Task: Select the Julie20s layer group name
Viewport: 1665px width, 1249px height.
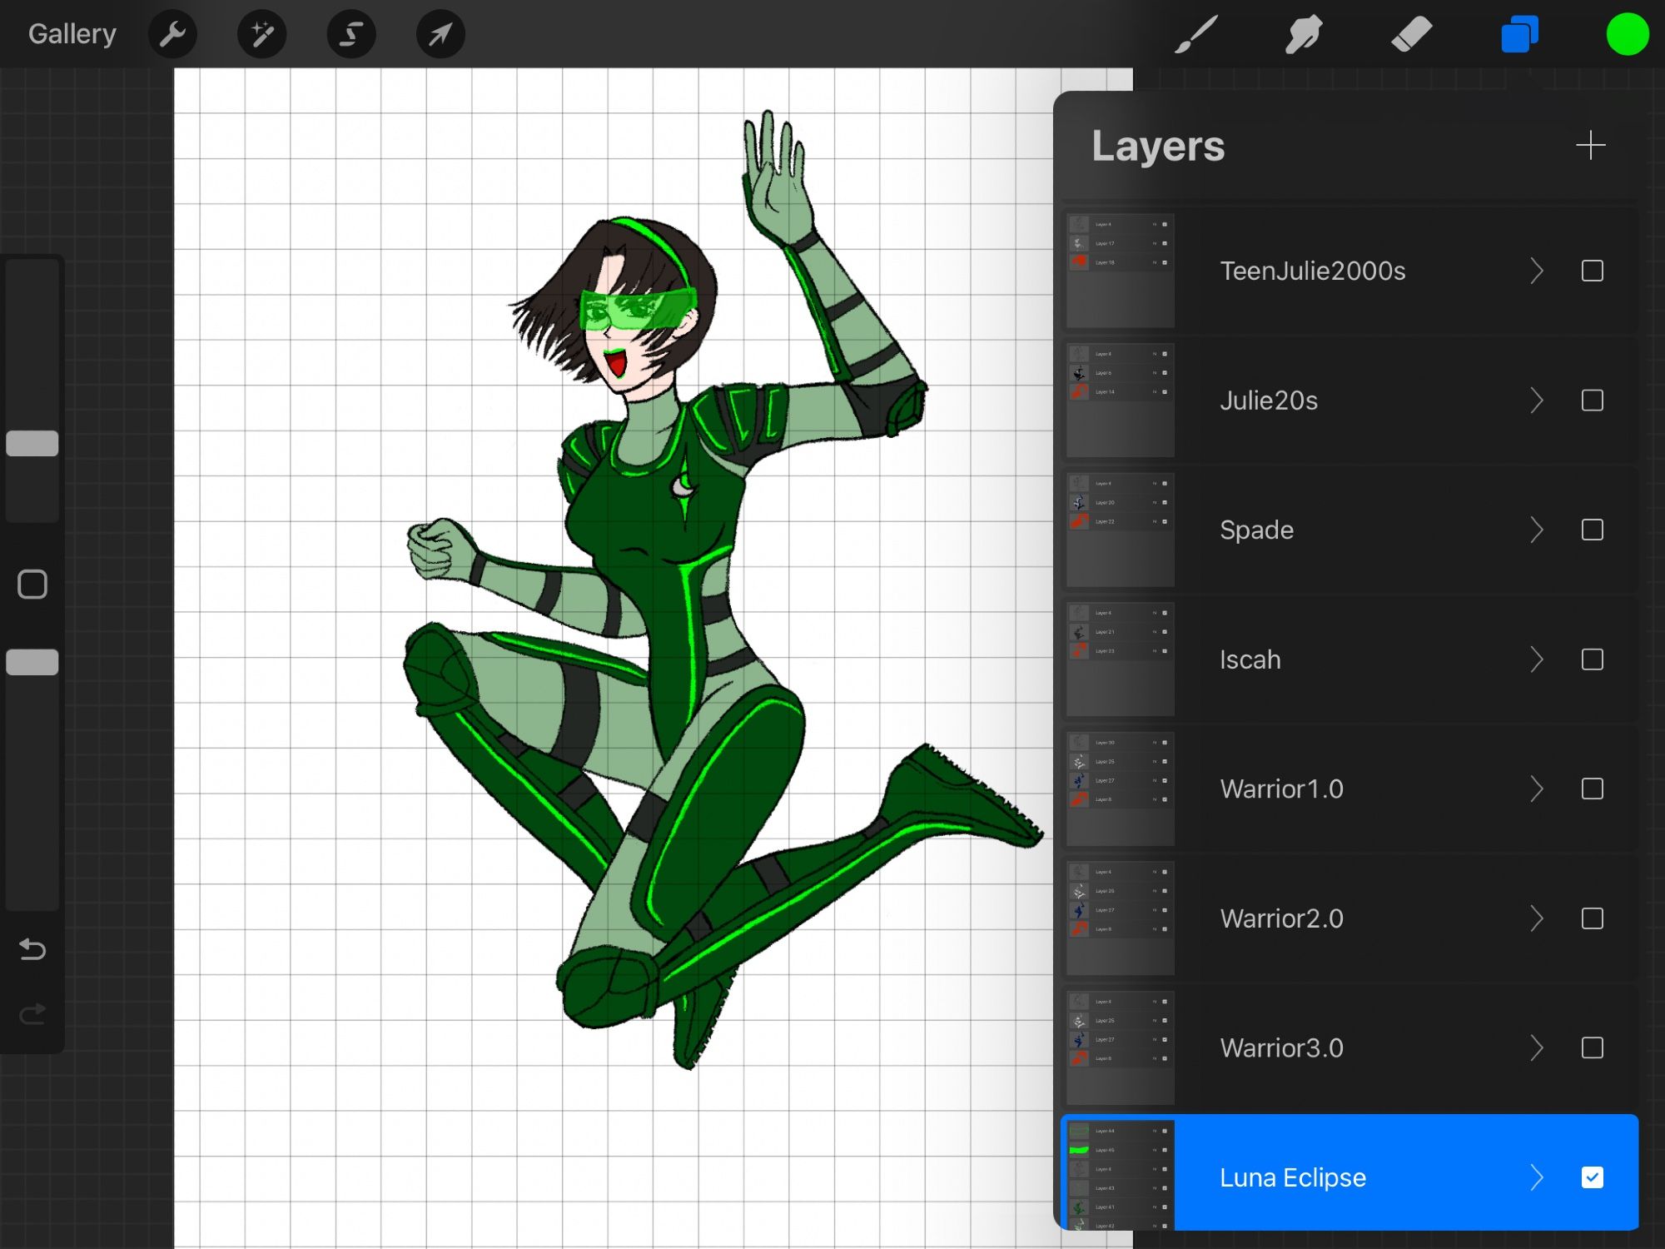Action: tap(1269, 401)
